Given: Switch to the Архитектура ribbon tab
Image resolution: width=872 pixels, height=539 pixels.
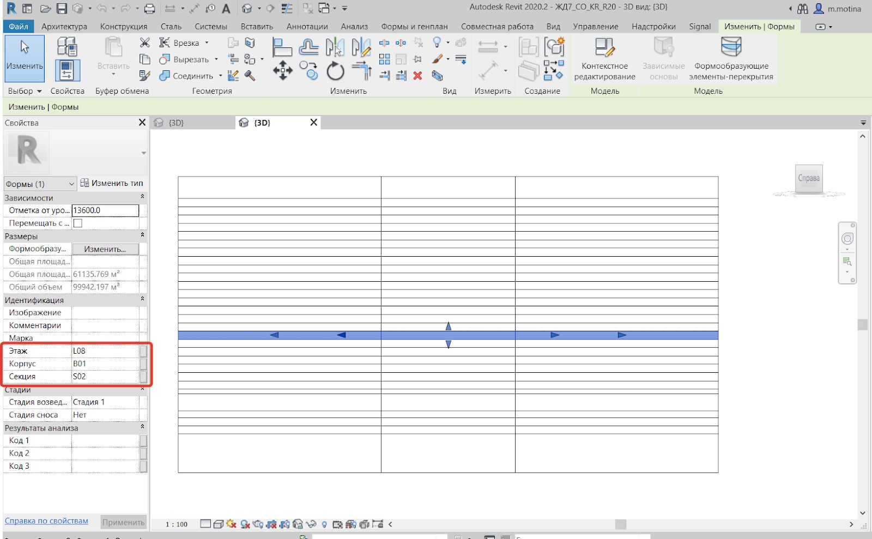Looking at the screenshot, I should point(64,26).
